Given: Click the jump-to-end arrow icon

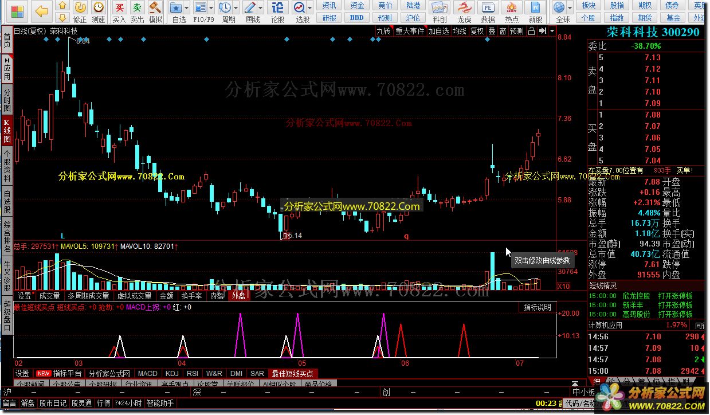Looking at the screenshot, I should (x=542, y=31).
